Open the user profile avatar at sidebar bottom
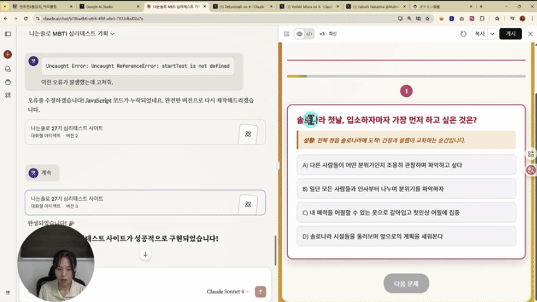 coord(8,293)
